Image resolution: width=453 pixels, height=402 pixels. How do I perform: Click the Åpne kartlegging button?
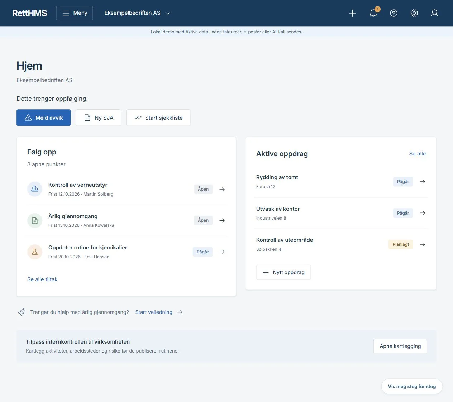pyautogui.click(x=400, y=346)
